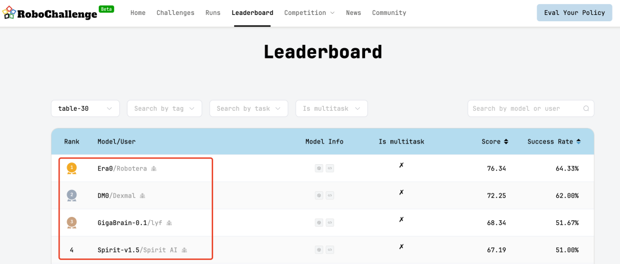Click the team icon beside Spirit AI
This screenshot has width=620, height=264.
tap(184, 250)
